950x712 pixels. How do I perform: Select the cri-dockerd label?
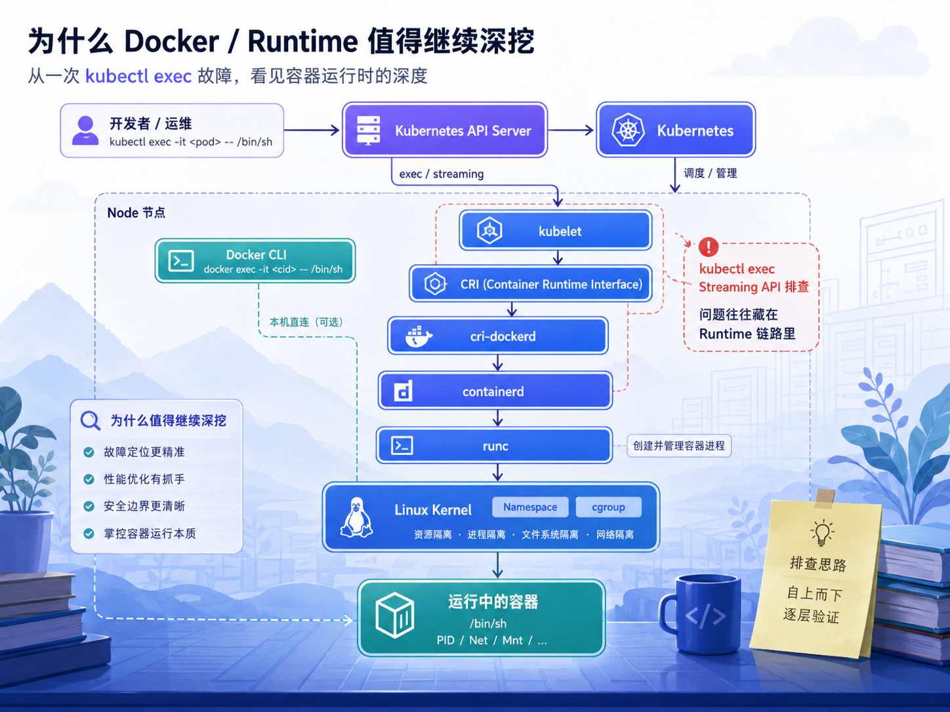[x=503, y=336]
